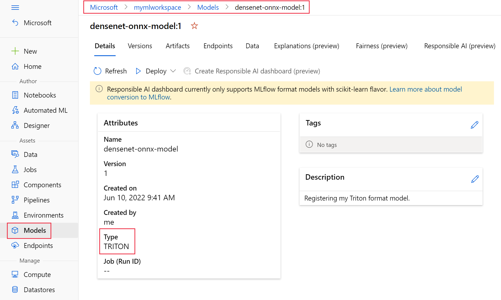Open Components in the sidebar
This screenshot has width=501, height=300.
43,185
